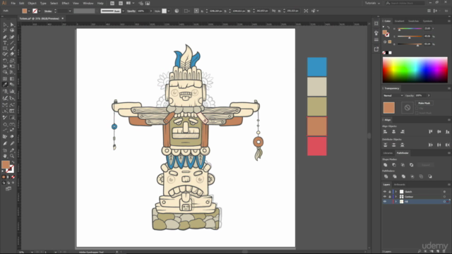Open the File menu
This screenshot has width=452, height=254.
pyautogui.click(x=13, y=3)
